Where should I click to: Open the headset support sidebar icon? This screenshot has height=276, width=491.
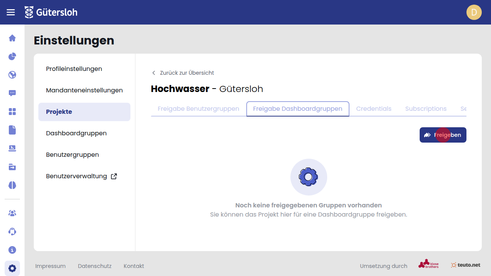point(12,232)
